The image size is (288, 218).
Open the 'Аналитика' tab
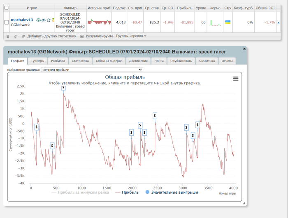[207, 61]
